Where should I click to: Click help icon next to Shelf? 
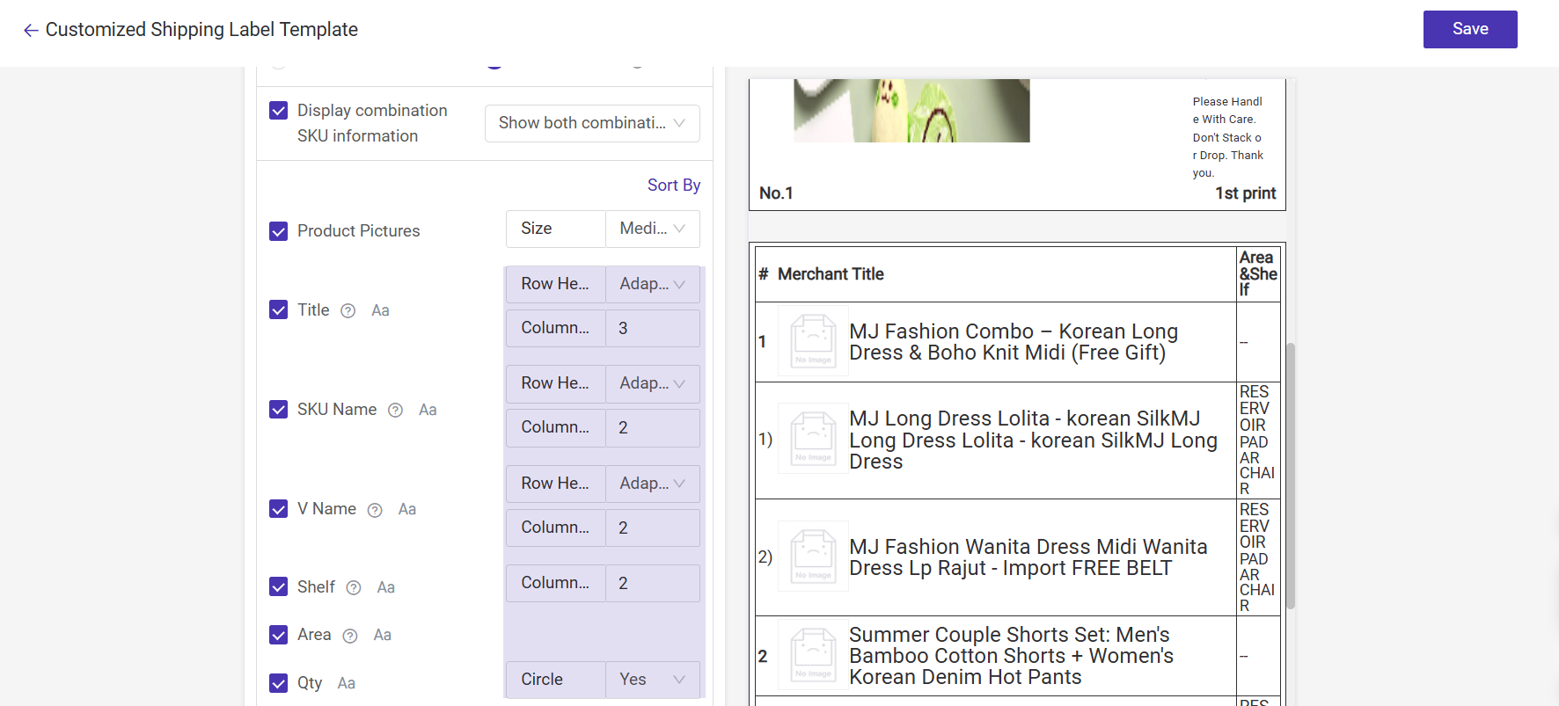click(354, 587)
